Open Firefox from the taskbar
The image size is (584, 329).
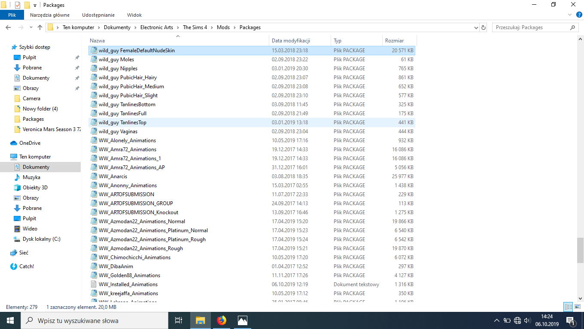pos(222,320)
